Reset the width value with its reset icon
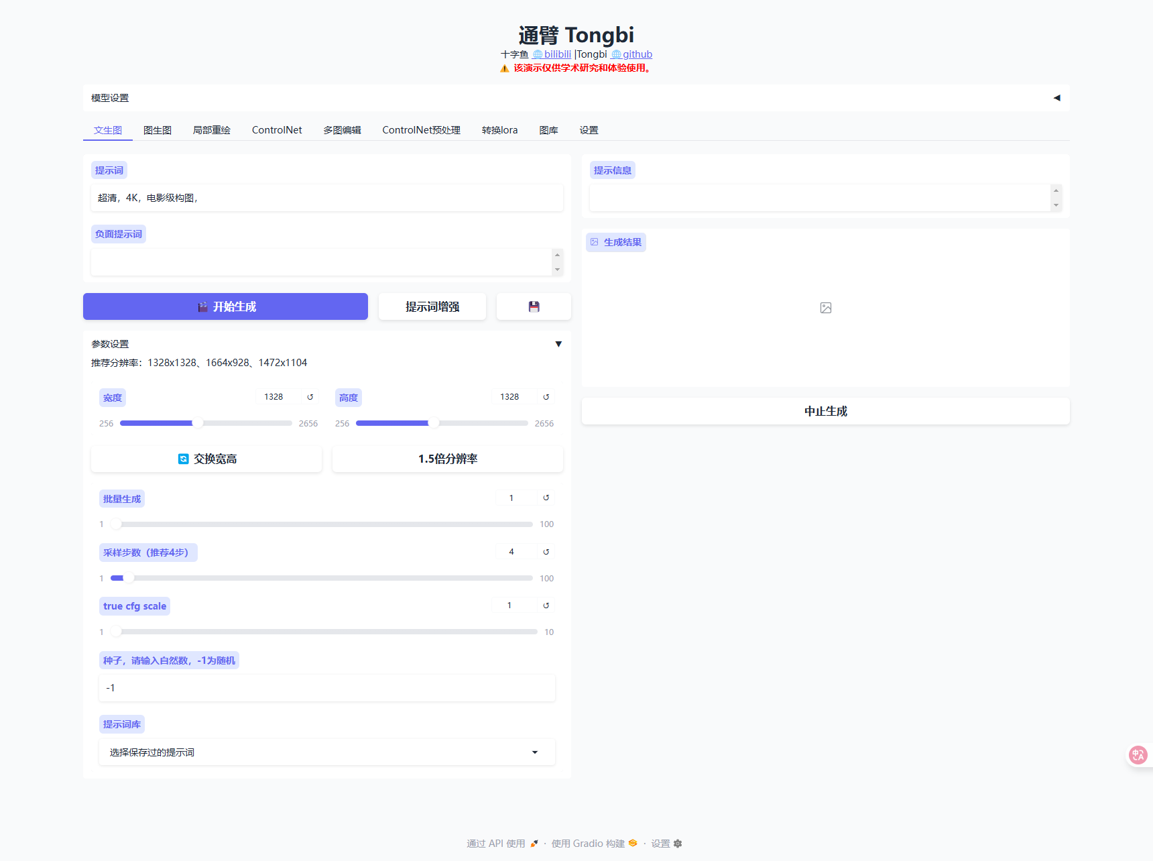The image size is (1153, 861). (310, 397)
